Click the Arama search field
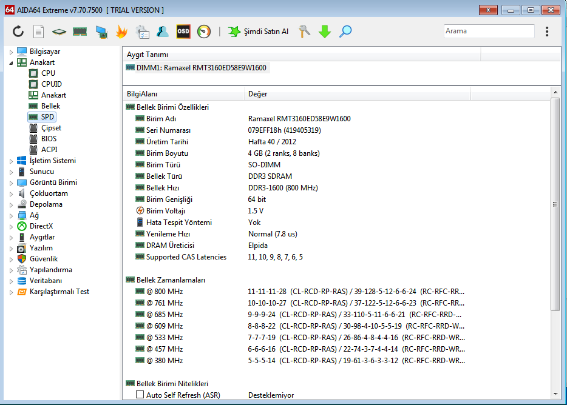 [x=489, y=31]
